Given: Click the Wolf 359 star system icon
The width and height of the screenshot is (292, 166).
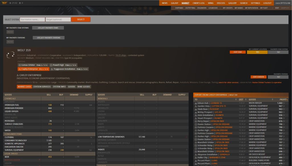Looking at the screenshot, I should tap(11, 54).
